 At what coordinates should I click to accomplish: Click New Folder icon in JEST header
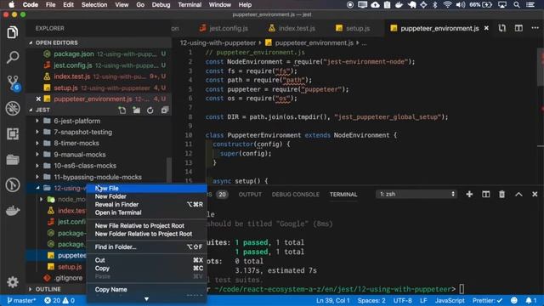coord(136,110)
